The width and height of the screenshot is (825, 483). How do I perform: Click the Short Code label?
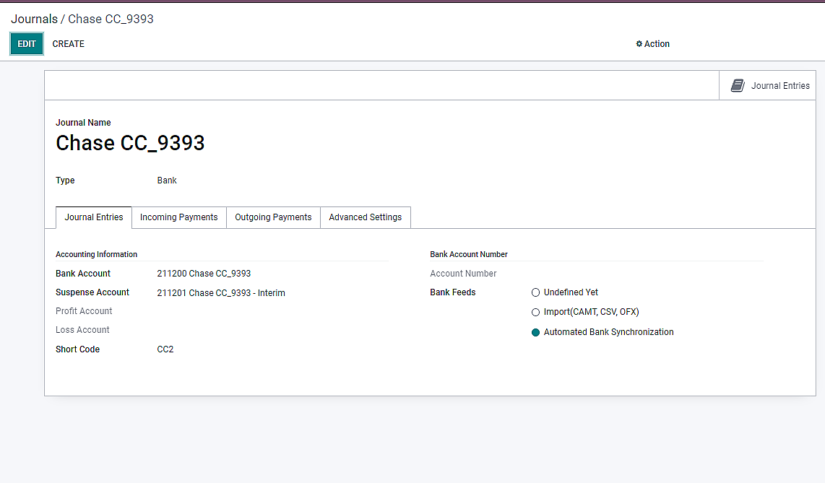tap(77, 349)
